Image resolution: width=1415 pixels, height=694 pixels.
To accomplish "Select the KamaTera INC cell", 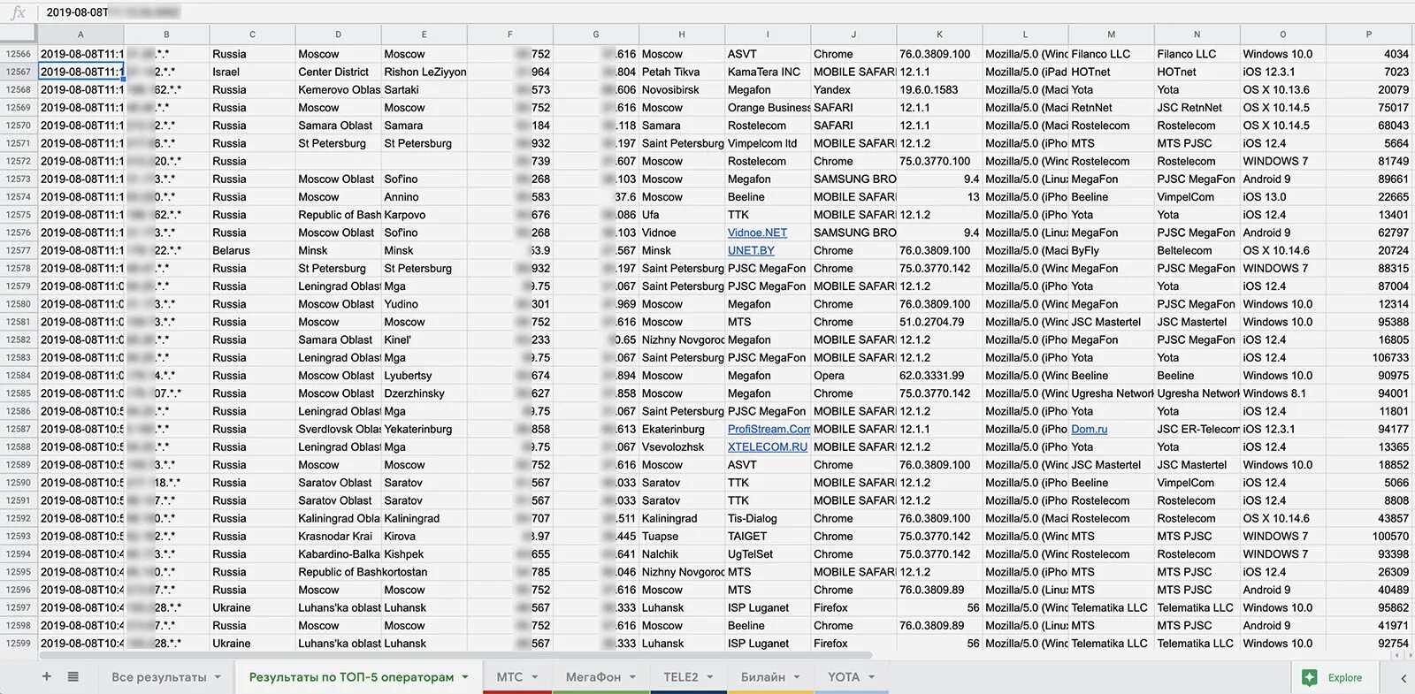I will point(768,72).
